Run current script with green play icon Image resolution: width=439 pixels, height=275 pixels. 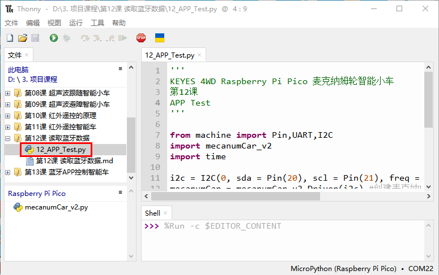pos(54,38)
